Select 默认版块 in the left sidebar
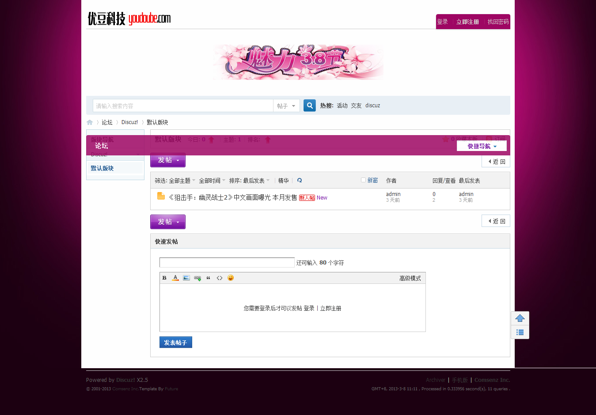Screen dimensions: 596x415 pos(102,168)
